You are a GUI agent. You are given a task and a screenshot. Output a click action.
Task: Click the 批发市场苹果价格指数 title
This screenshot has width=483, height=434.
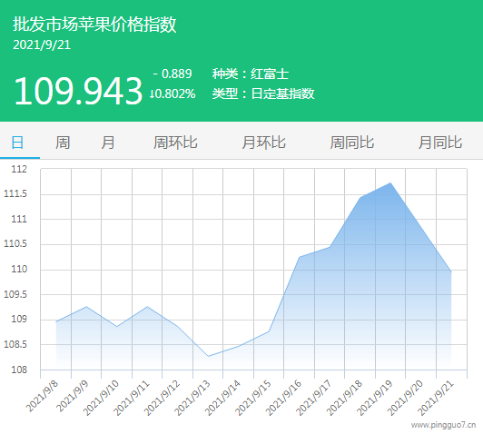[x=94, y=25]
